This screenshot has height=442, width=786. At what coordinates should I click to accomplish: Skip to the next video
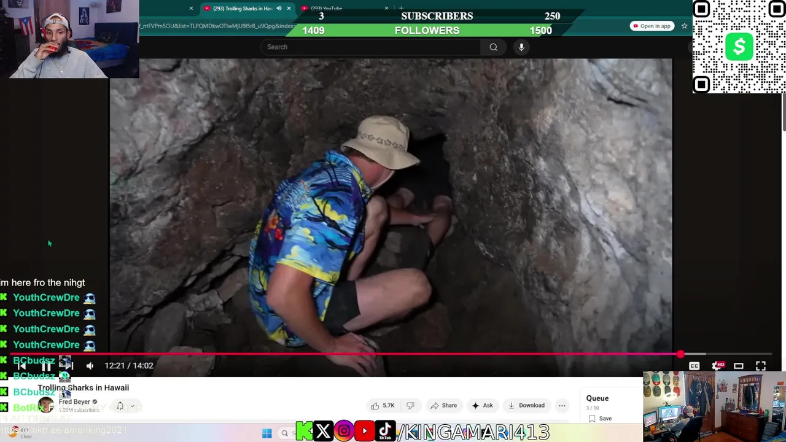70,366
